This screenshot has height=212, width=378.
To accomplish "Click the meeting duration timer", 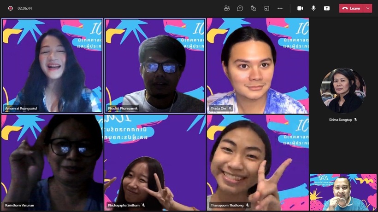I will point(25,8).
